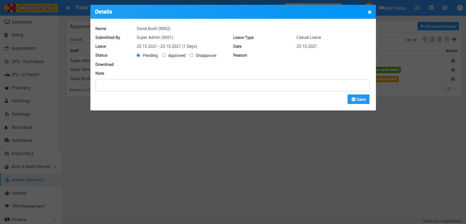Viewport: 466px width, 224px height.
Task: Open the 100 records-per-page dropdown
Action: pos(411,40)
